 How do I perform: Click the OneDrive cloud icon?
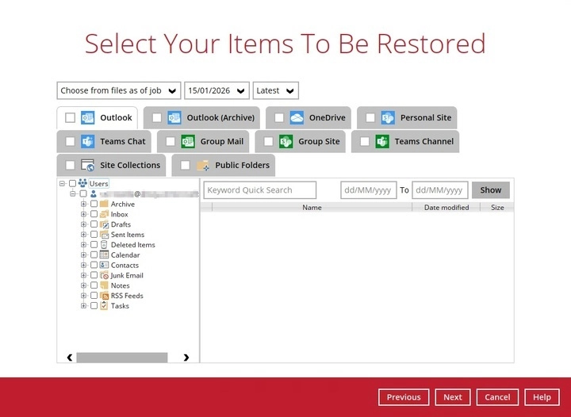tap(297, 118)
